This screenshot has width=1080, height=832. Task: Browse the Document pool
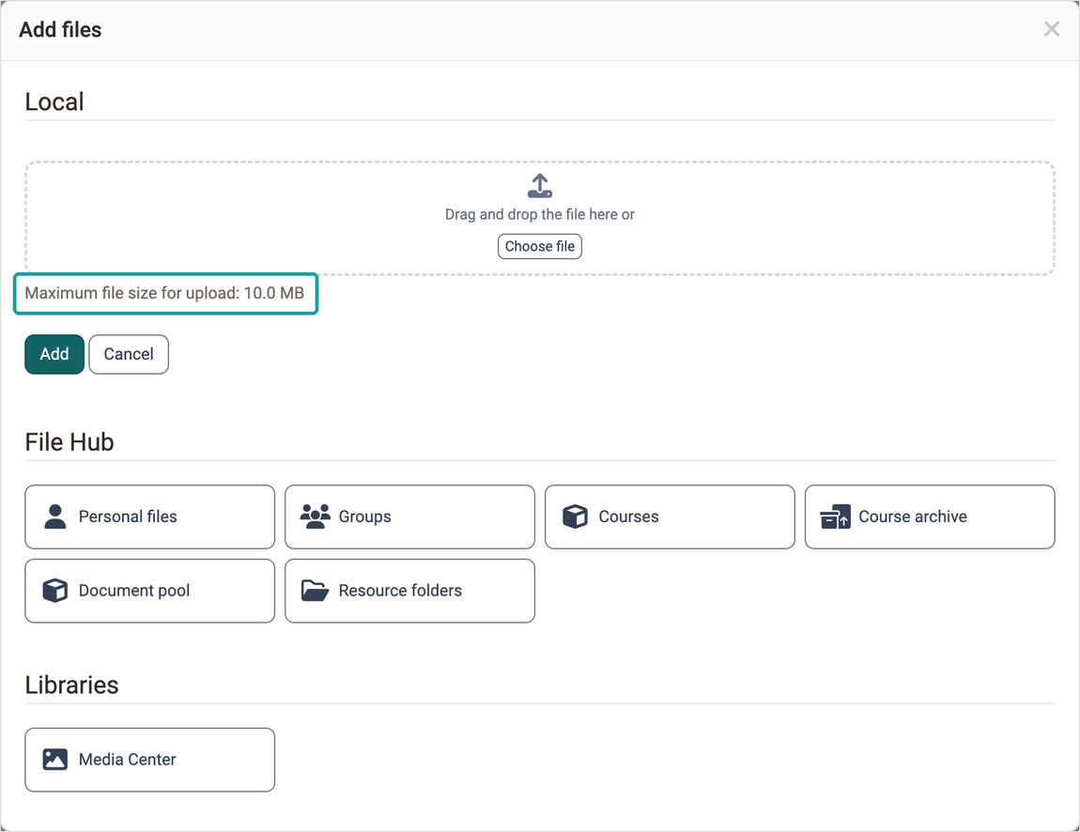(x=149, y=591)
